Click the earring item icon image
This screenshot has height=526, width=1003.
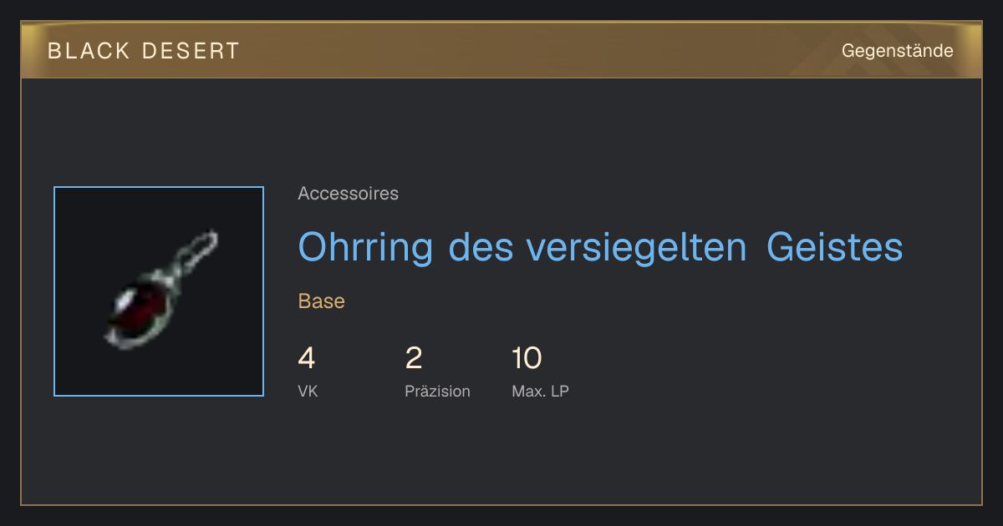click(x=159, y=291)
